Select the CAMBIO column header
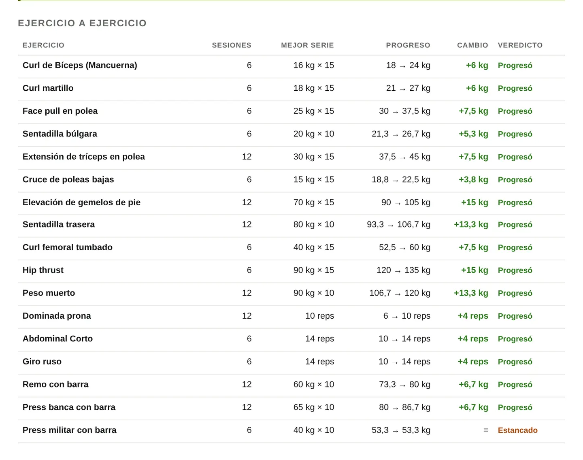 click(472, 45)
